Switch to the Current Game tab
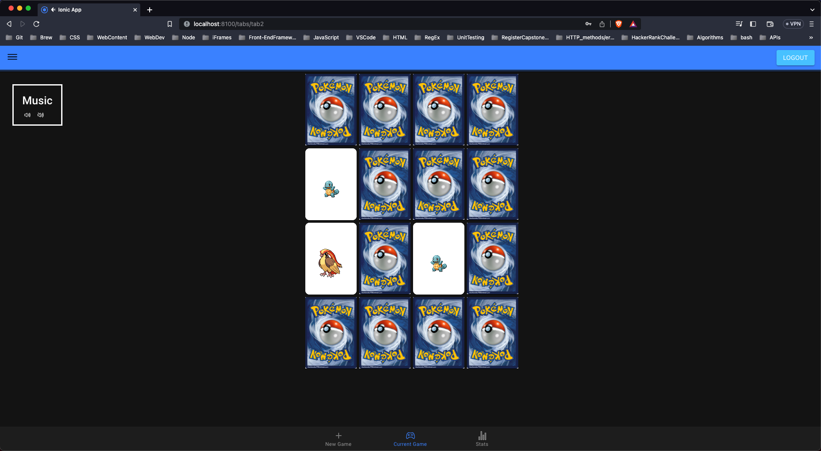Viewport: 821px width, 451px height. point(410,439)
